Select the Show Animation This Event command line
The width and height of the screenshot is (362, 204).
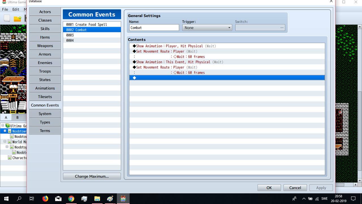(227, 62)
